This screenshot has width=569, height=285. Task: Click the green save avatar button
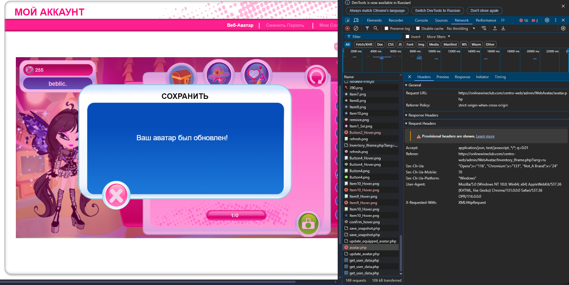[308, 224]
